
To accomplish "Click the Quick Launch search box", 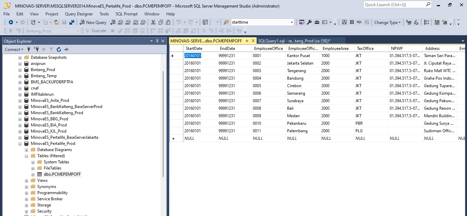I will click(x=394, y=5).
